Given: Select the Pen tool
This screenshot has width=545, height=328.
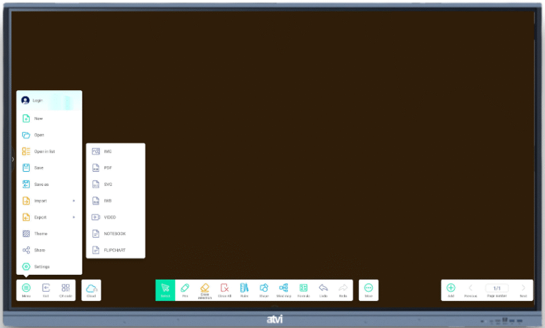Looking at the screenshot, I should coord(185,289).
